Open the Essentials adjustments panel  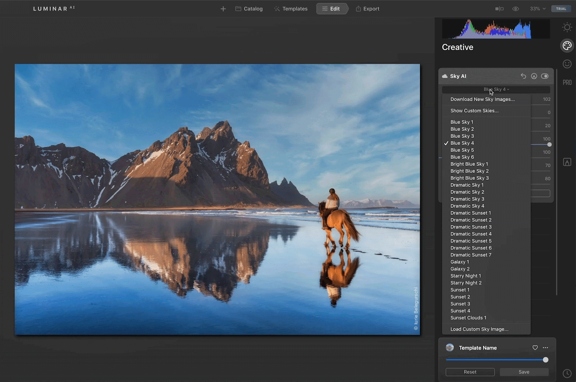pos(567,27)
